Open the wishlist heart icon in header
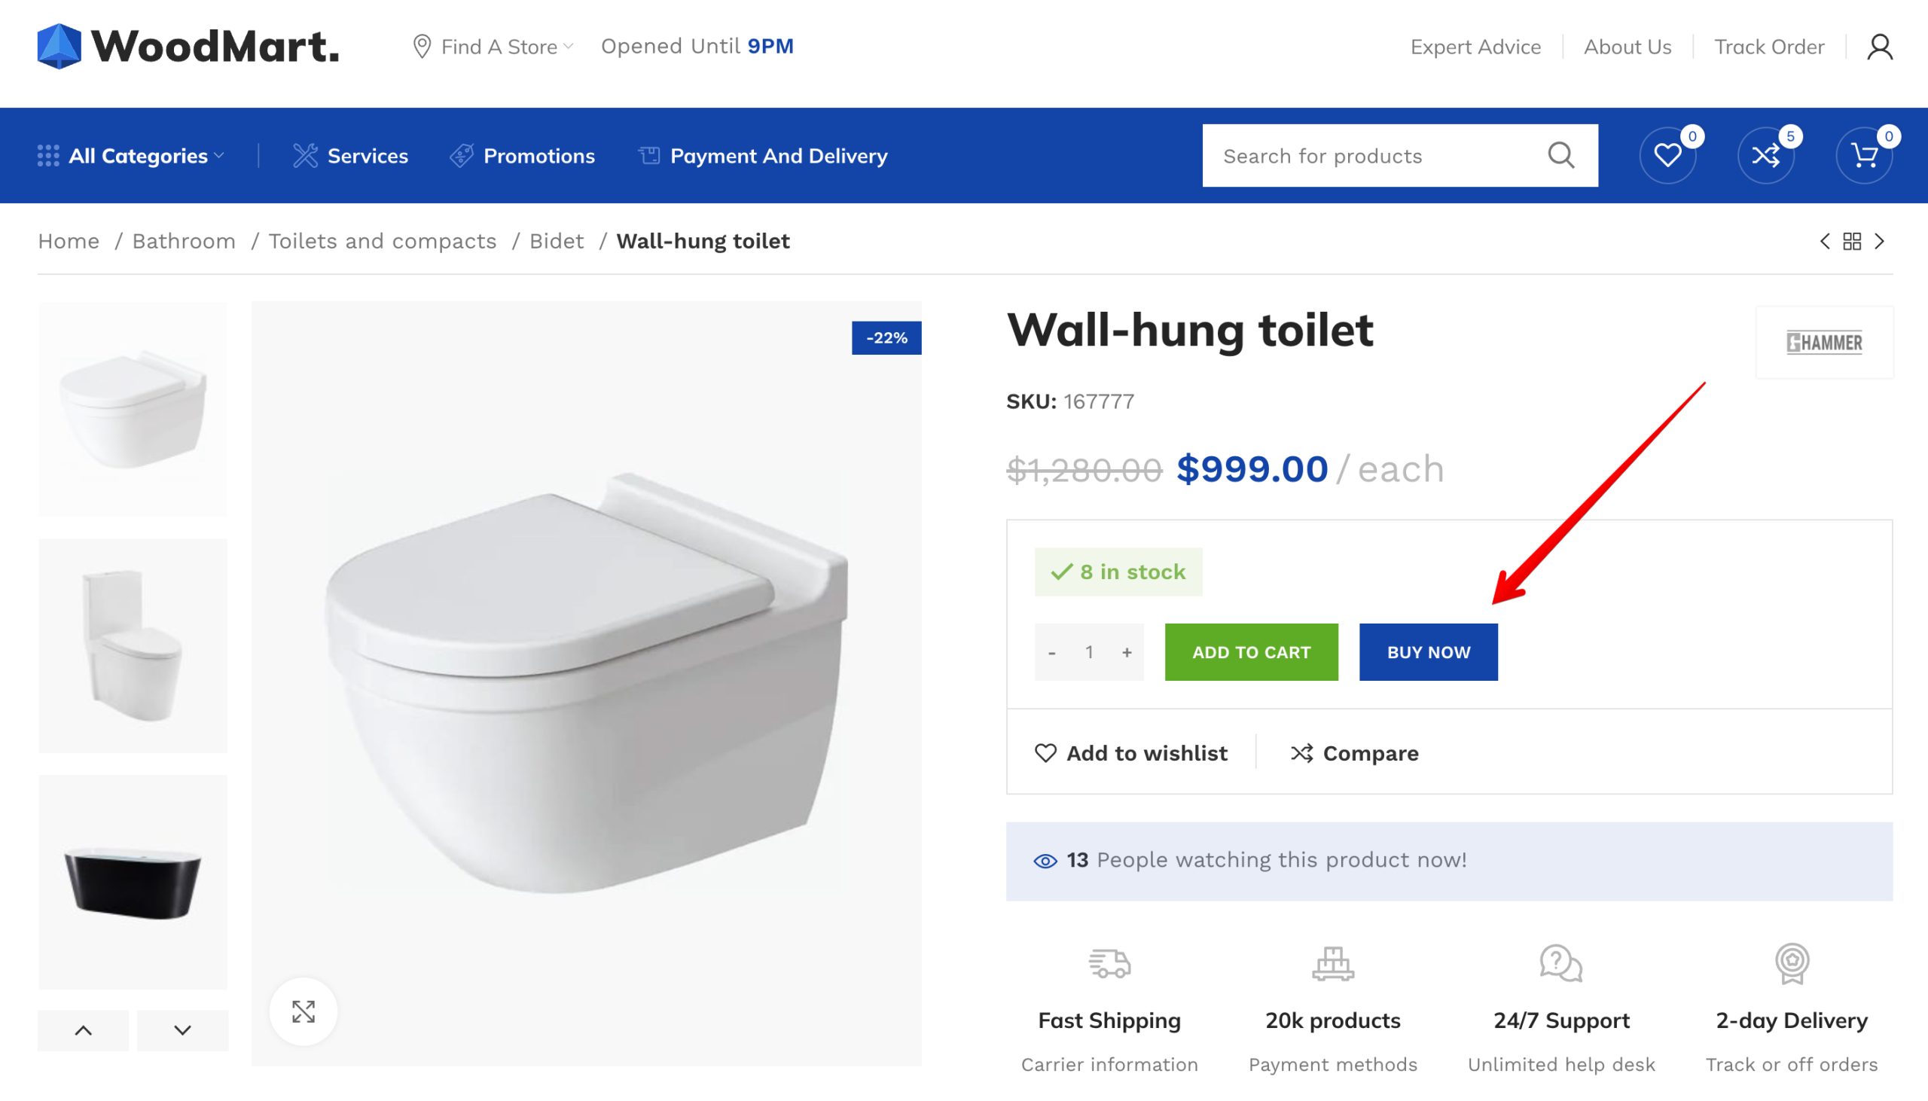This screenshot has width=1928, height=1101. pos(1667,156)
